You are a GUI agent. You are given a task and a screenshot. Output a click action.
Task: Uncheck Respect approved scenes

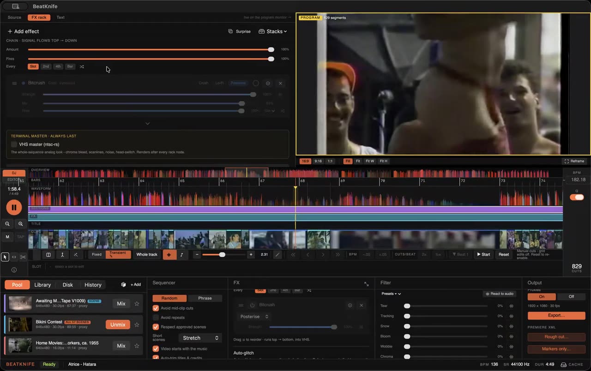click(156, 327)
